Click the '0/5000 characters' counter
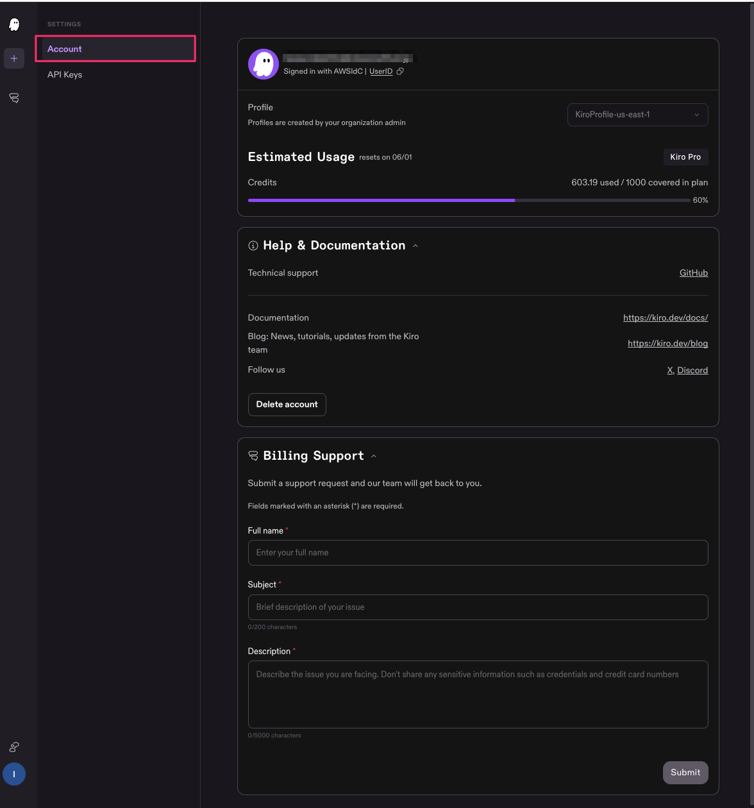 274,736
